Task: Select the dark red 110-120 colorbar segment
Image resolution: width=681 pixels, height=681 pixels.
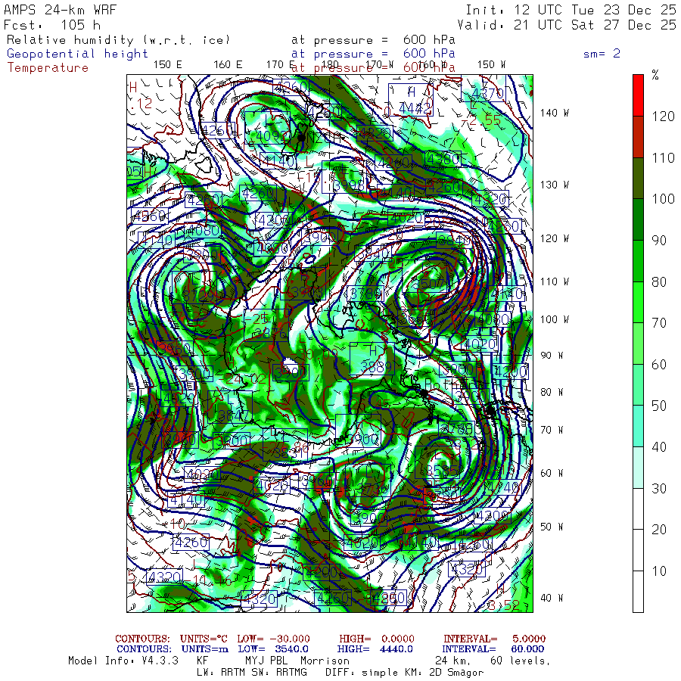Action: coord(638,136)
